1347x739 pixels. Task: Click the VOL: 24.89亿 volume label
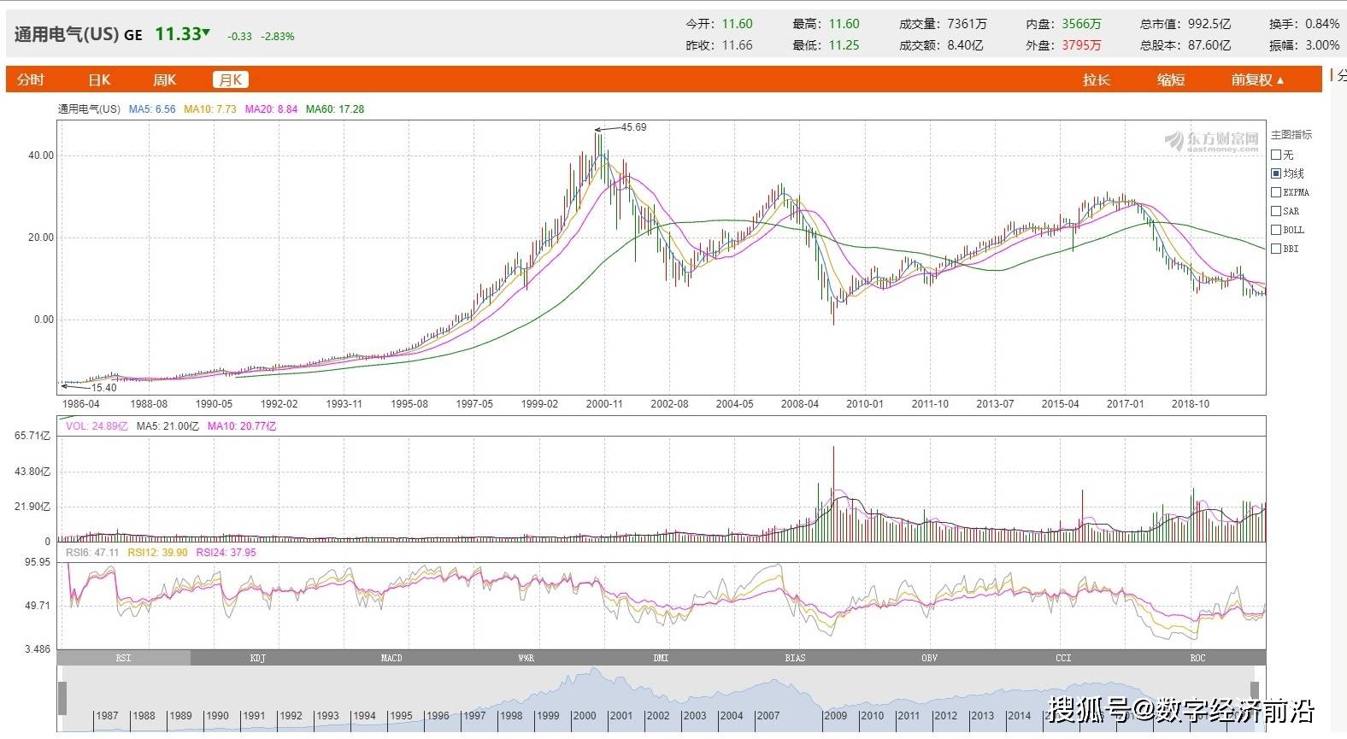pos(97,426)
